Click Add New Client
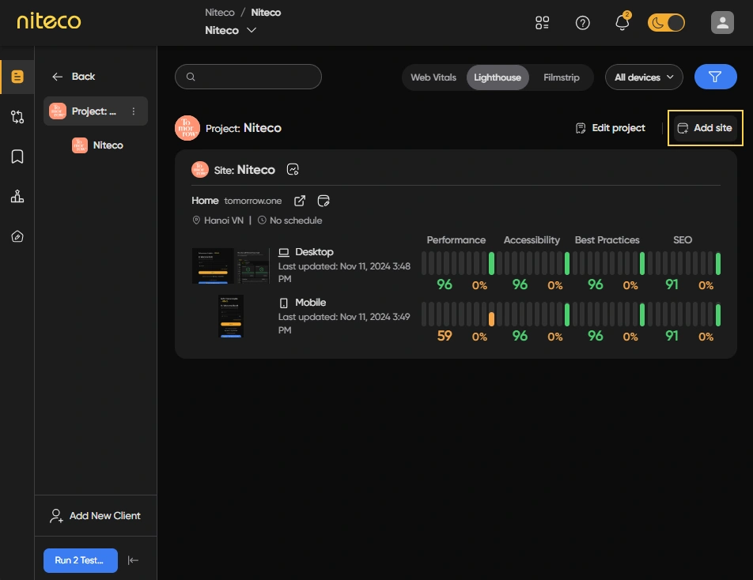Screen dimensions: 753x580 point(95,516)
